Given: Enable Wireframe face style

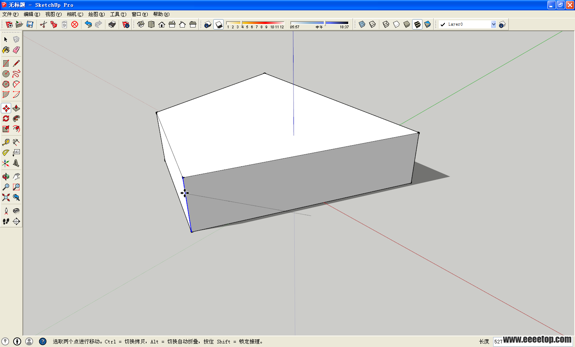Looking at the screenshot, I should click(386, 24).
